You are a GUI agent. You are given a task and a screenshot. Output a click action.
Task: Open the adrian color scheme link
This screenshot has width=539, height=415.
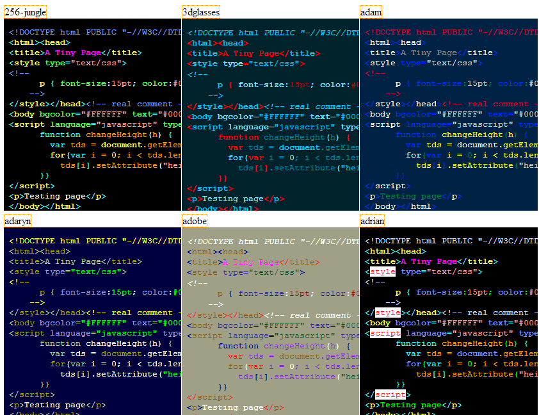(372, 220)
